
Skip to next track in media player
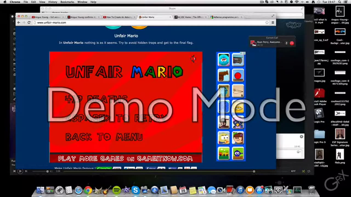pos(26,171)
